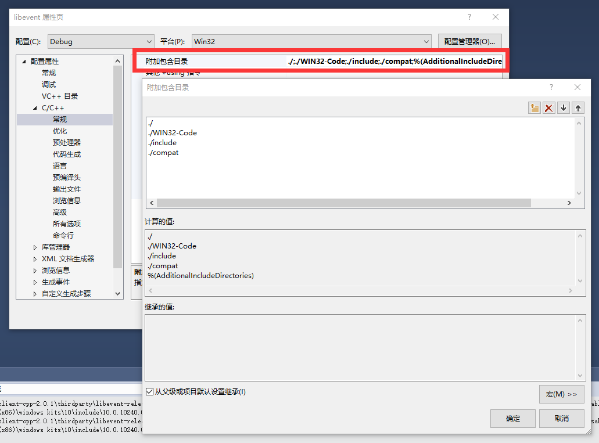Open the 配置管理器 dialog
The height and width of the screenshot is (443, 599).
[469, 41]
